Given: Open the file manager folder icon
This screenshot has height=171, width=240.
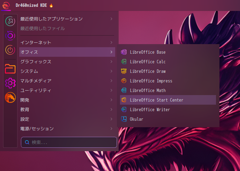Looking at the screenshot, I should 10,69.
